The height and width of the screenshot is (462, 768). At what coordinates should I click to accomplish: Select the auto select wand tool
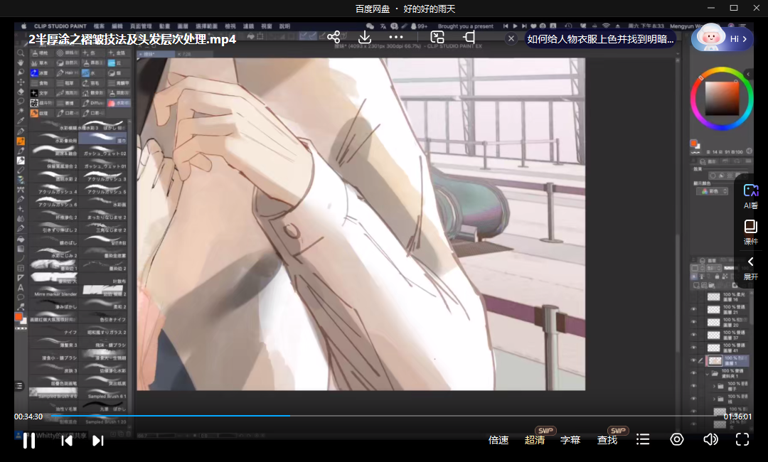21,112
